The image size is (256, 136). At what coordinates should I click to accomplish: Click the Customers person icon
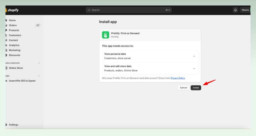pyautogui.click(x=6, y=35)
